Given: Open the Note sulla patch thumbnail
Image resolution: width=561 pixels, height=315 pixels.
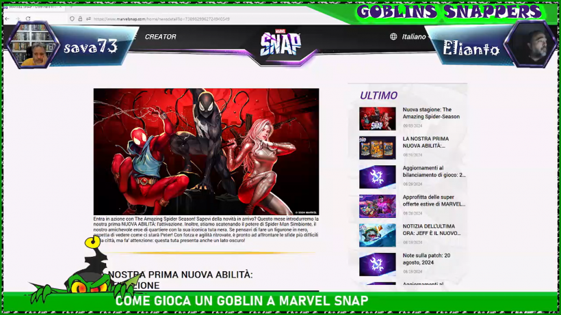Looking at the screenshot, I should click(378, 264).
